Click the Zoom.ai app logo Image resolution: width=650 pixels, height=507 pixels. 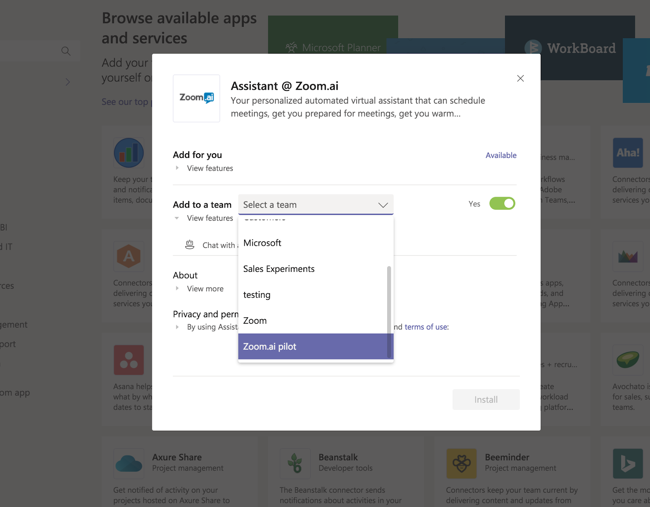click(197, 98)
